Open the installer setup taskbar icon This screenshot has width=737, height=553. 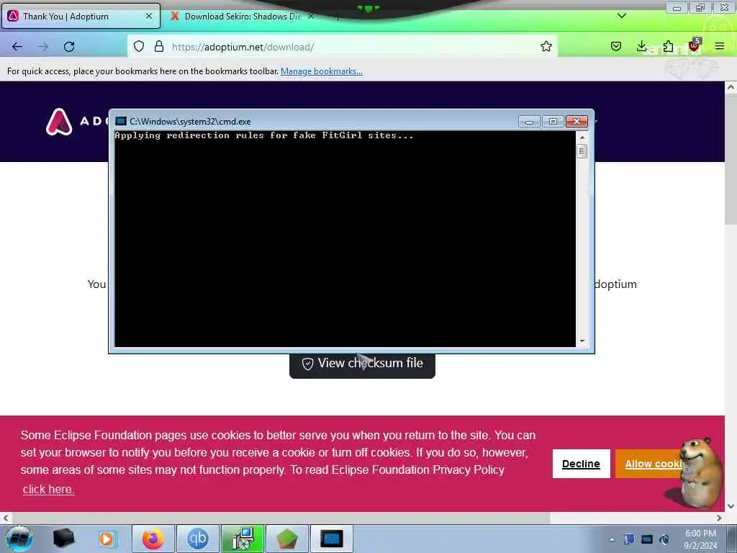point(243,539)
